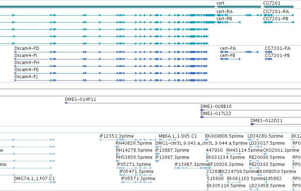Open the DME1-008B16 clone feature

tap(216, 106)
